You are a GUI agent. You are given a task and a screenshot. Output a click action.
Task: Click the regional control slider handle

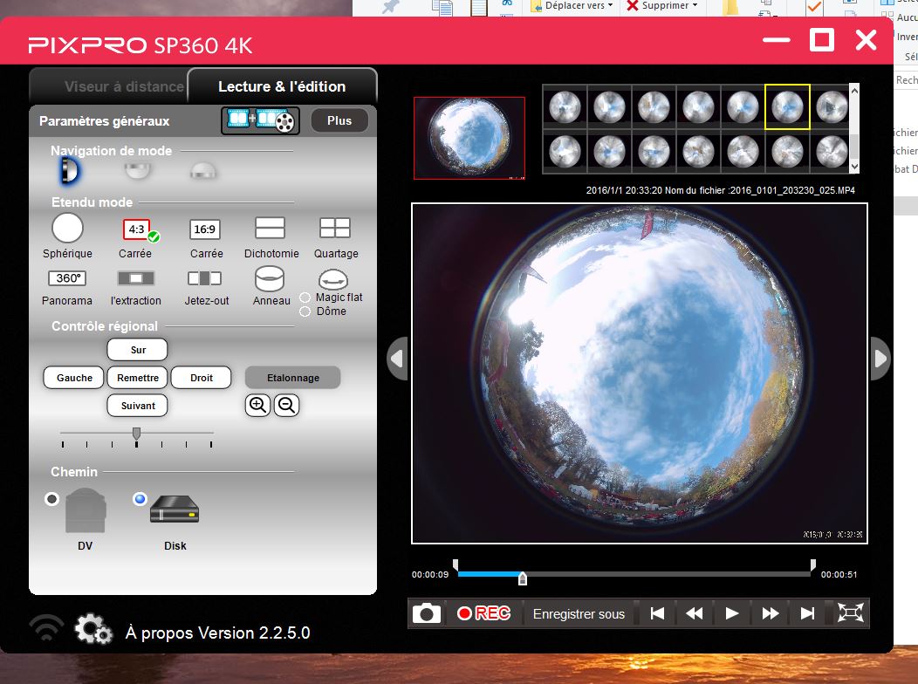pyautogui.click(x=136, y=434)
